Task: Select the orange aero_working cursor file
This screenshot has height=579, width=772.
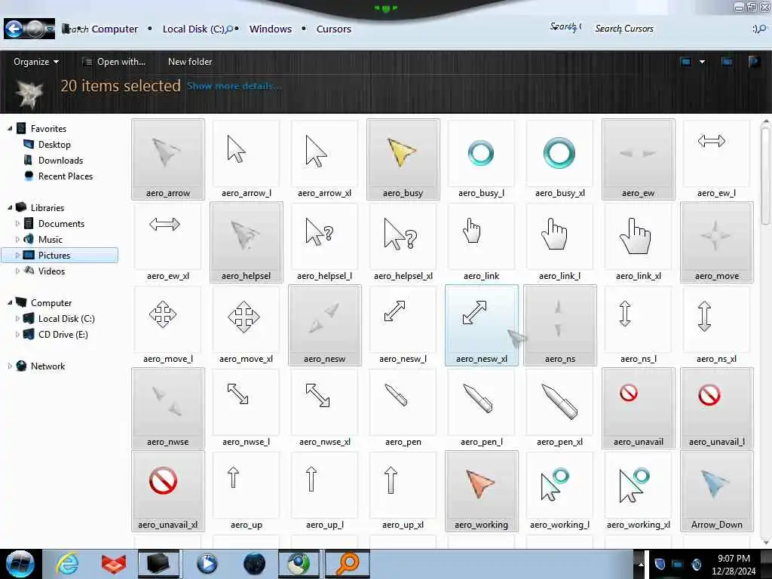Action: [x=481, y=491]
